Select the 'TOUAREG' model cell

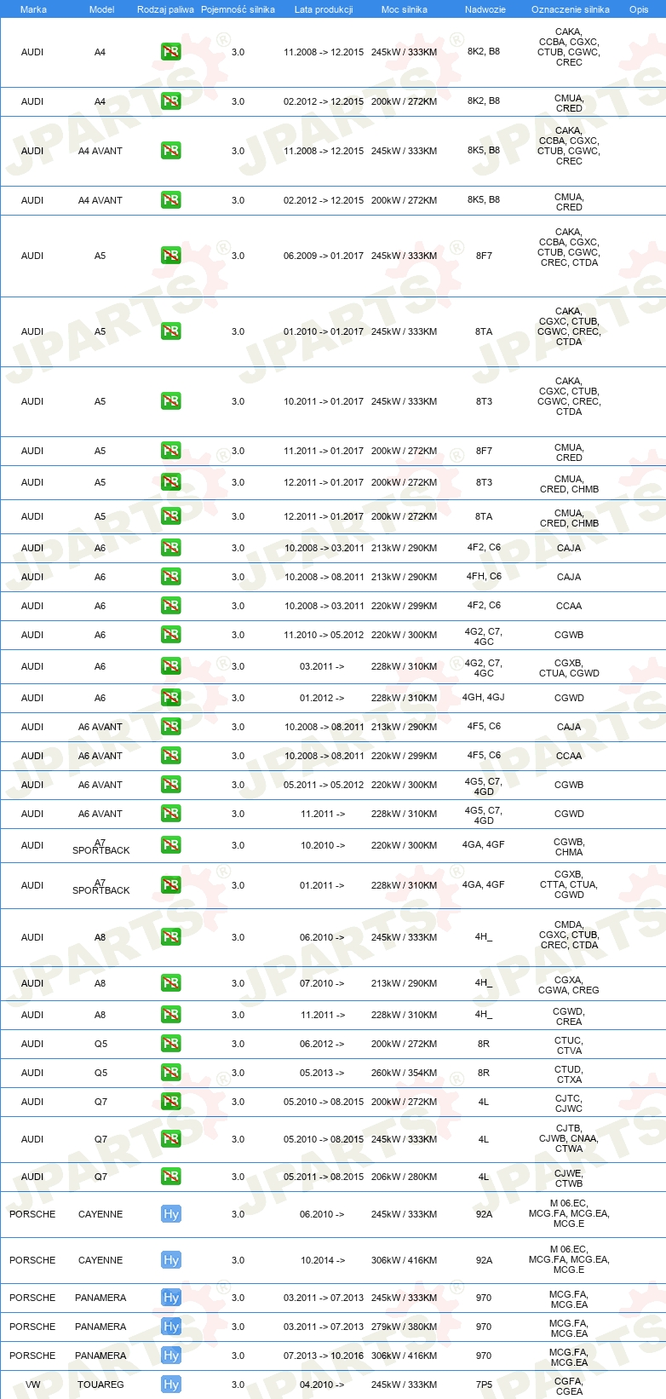coord(100,1385)
